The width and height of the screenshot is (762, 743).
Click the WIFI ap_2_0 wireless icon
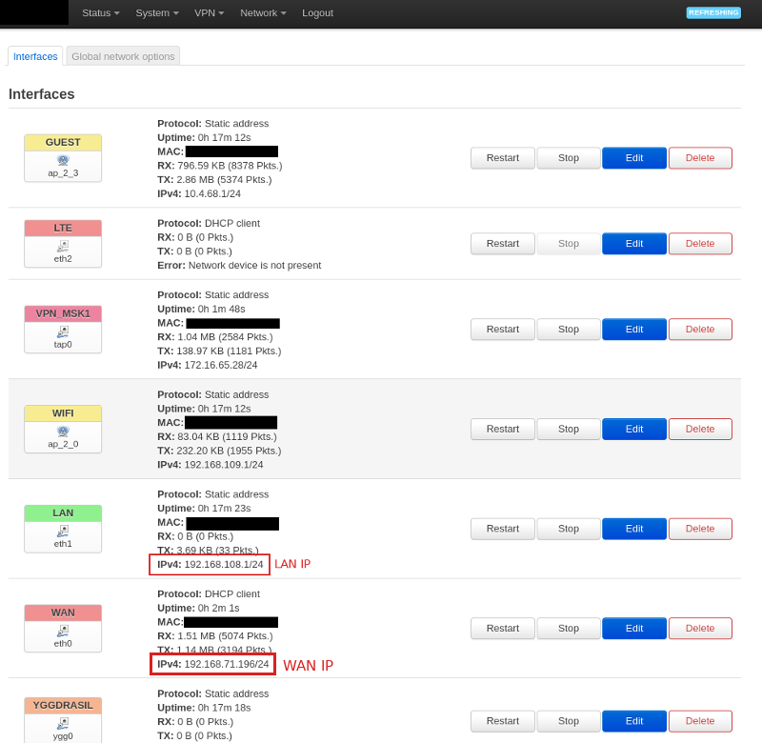click(63, 431)
